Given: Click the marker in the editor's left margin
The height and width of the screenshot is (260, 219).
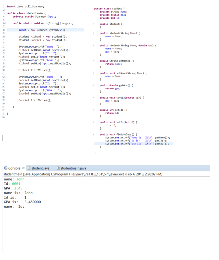Looking at the screenshot, I should 2,138.
